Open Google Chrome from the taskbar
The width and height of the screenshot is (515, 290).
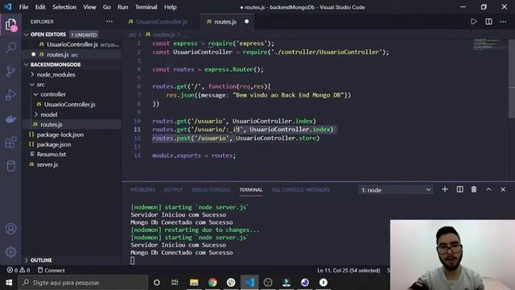pyautogui.click(x=212, y=283)
